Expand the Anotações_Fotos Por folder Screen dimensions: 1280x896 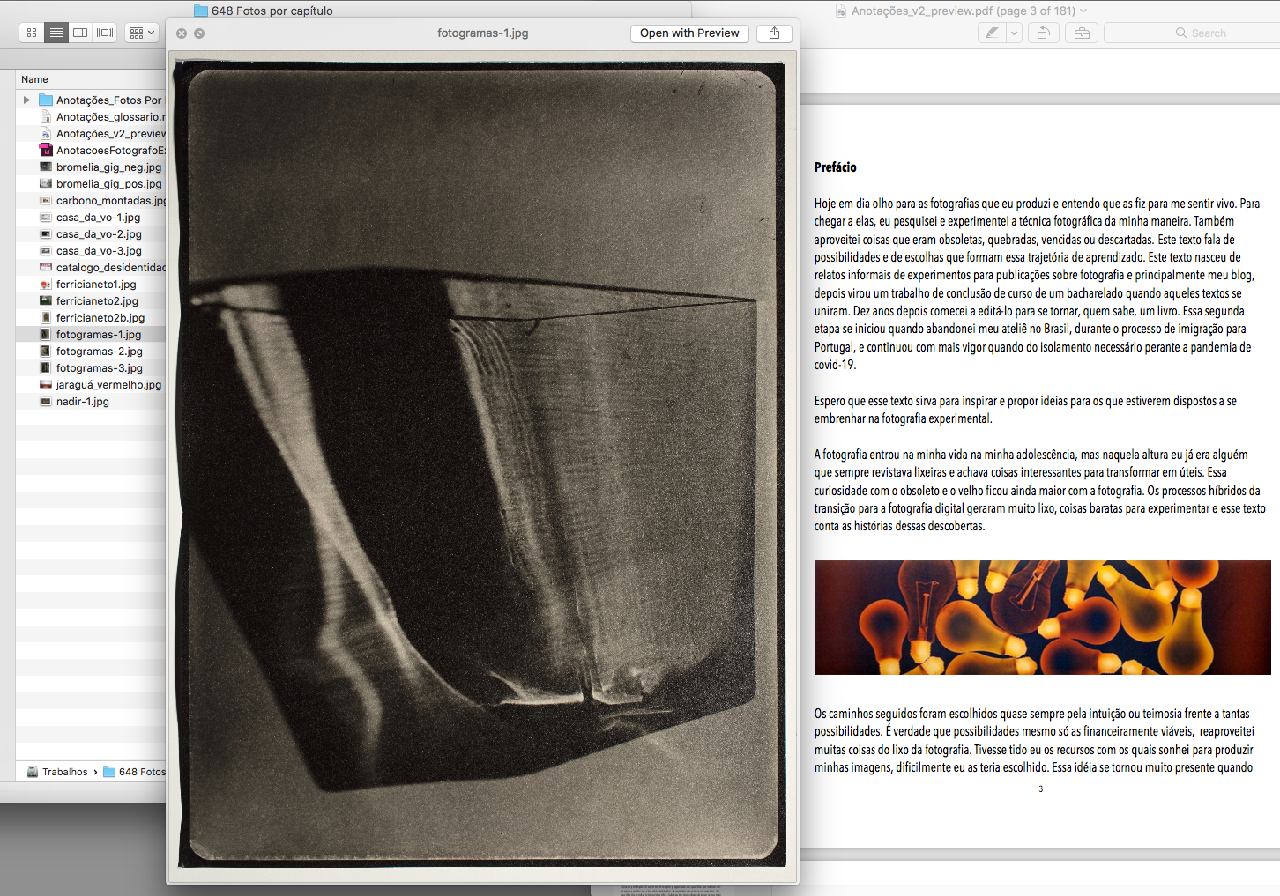[26, 100]
